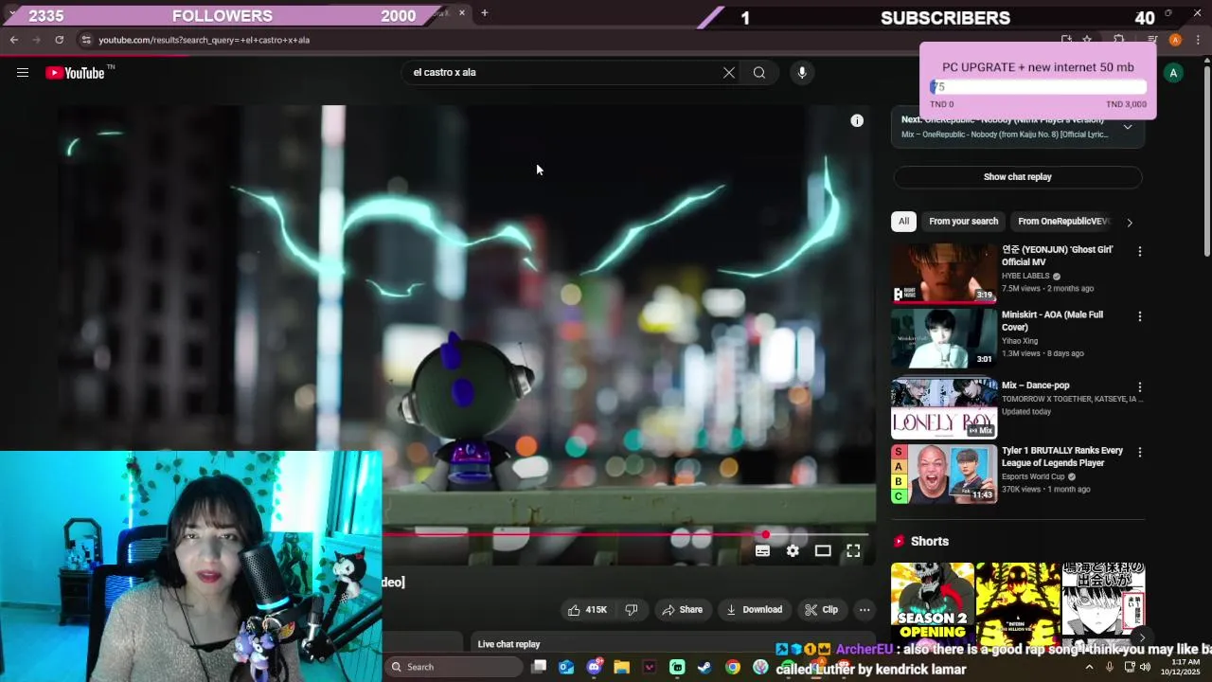Image resolution: width=1212 pixels, height=682 pixels.
Task: Toggle theater mode in the player
Action: pyautogui.click(x=823, y=550)
